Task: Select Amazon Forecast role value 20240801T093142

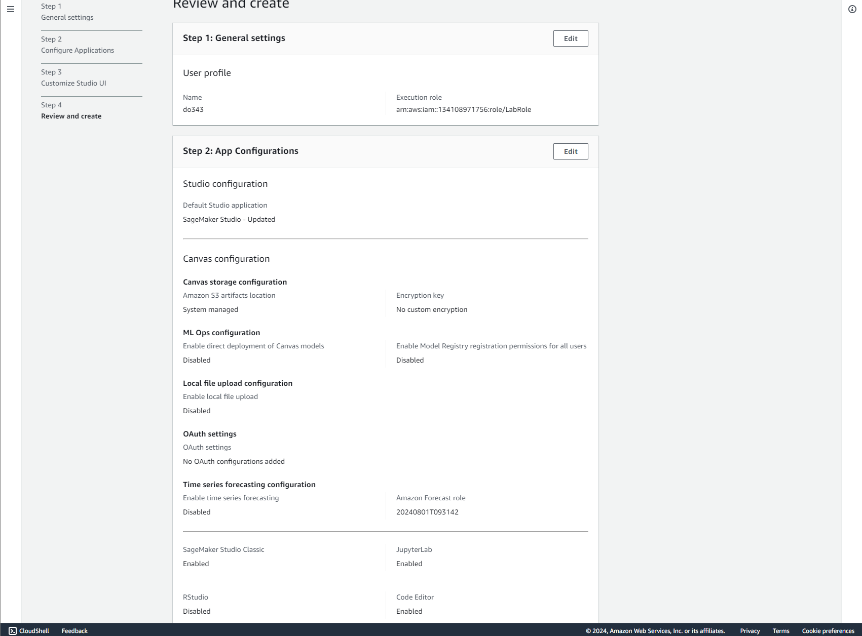Action: [427, 512]
